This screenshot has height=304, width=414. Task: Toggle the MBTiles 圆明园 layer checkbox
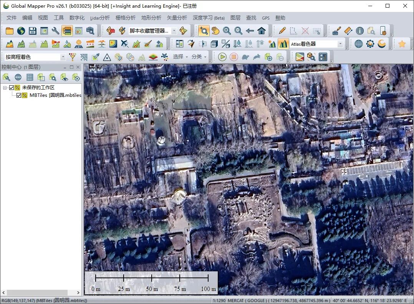coord(19,95)
